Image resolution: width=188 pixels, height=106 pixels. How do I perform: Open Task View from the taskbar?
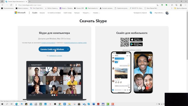(12, 104)
